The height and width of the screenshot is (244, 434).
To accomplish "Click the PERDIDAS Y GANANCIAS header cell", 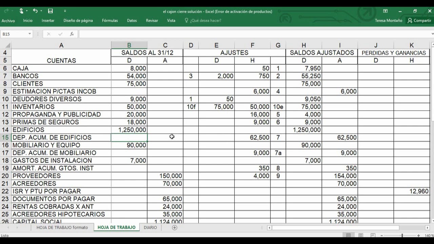I will pos(394,53).
